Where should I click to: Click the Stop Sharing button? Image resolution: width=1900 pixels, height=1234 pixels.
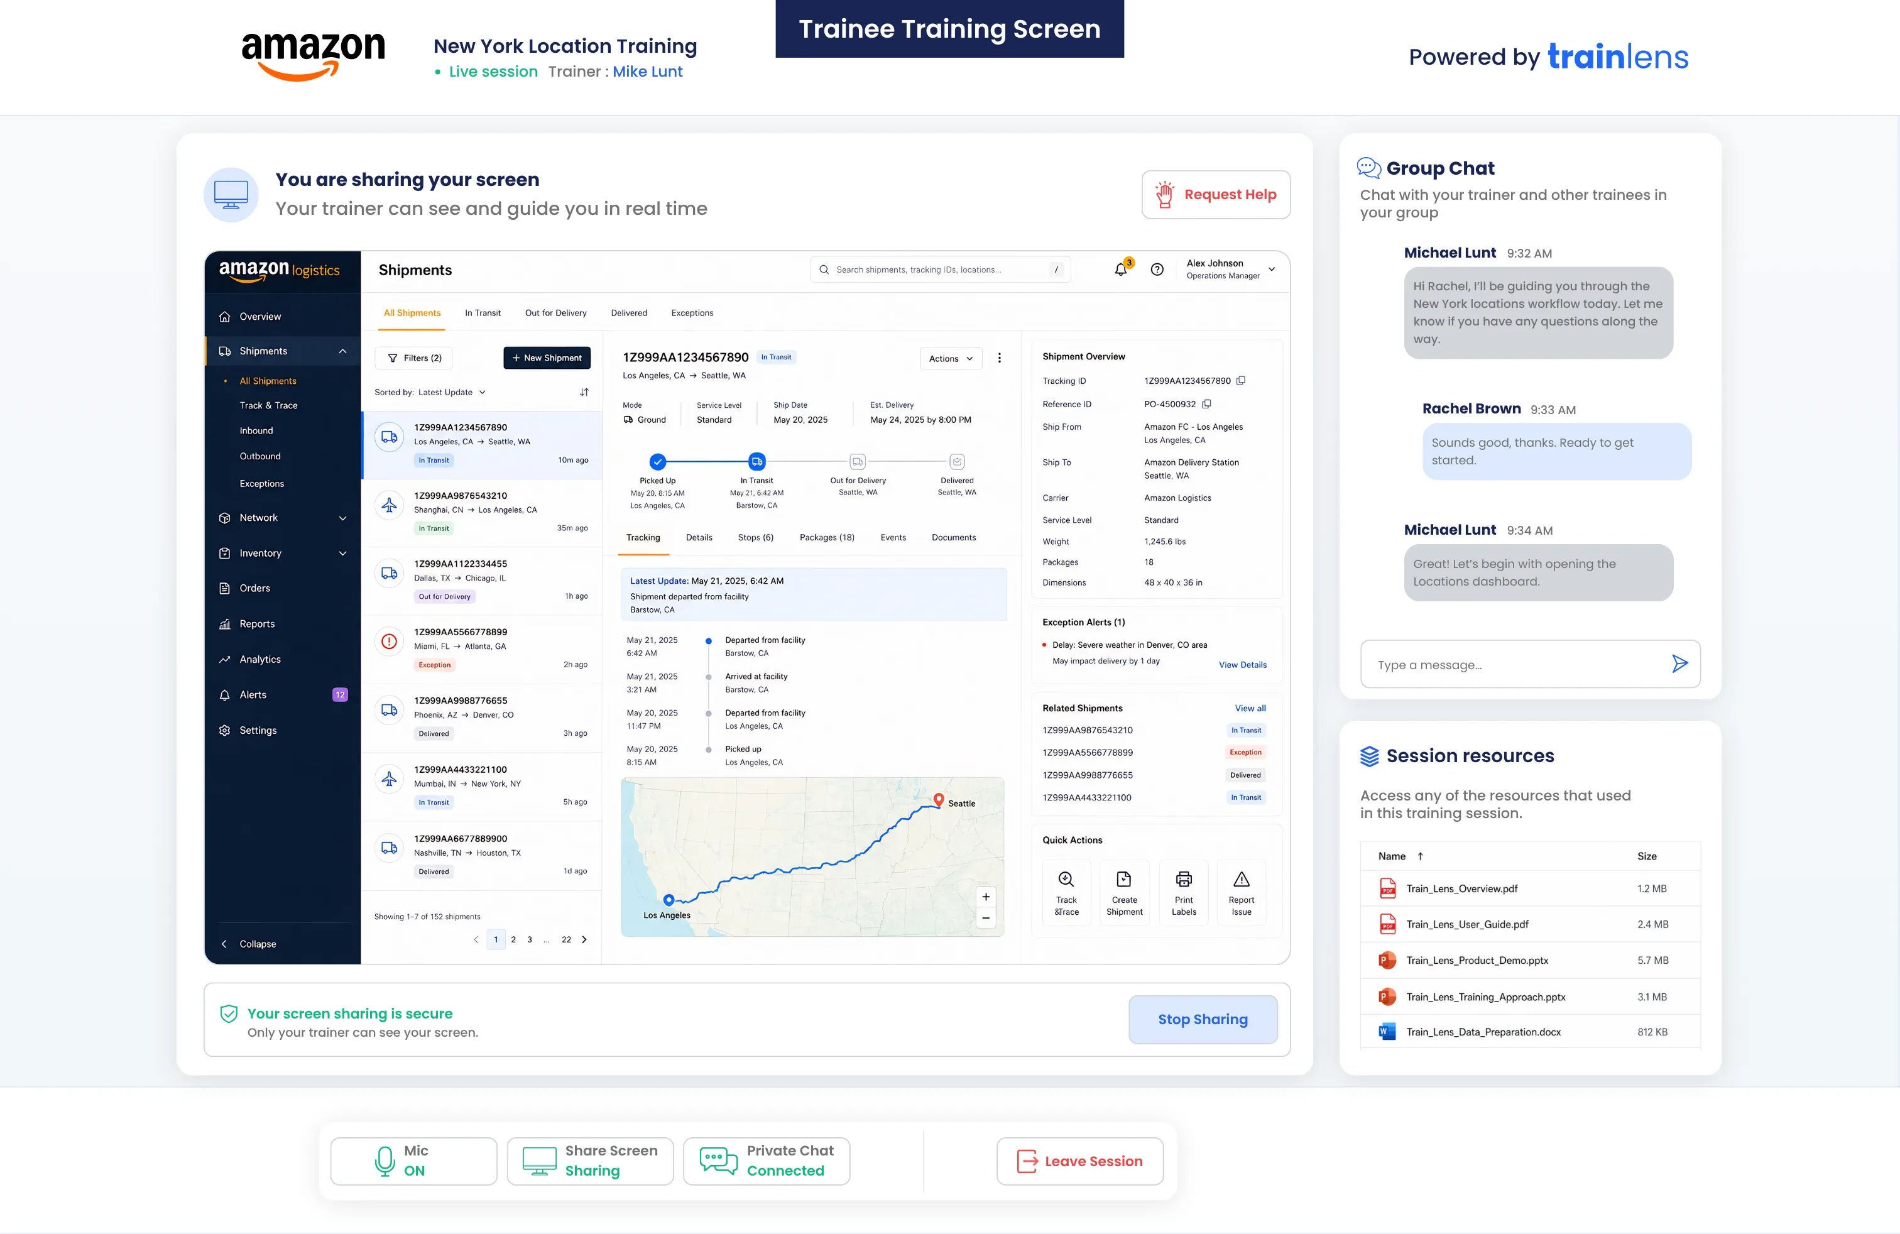[x=1203, y=1019]
